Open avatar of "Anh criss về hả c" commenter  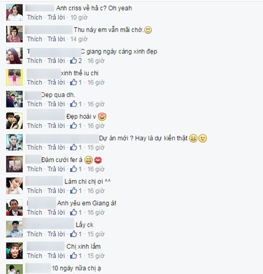(x=15, y=12)
